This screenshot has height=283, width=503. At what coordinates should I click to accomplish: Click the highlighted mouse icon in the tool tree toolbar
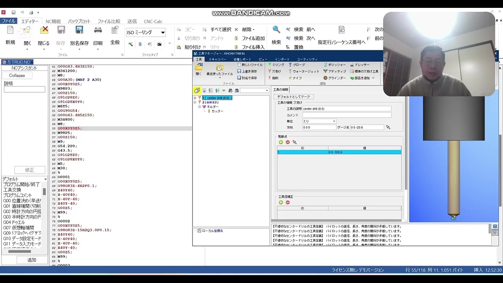[197, 90]
